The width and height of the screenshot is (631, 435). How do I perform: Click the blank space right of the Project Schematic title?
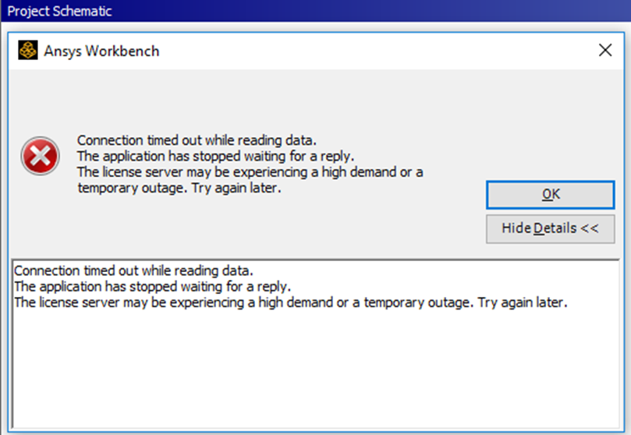370,11
